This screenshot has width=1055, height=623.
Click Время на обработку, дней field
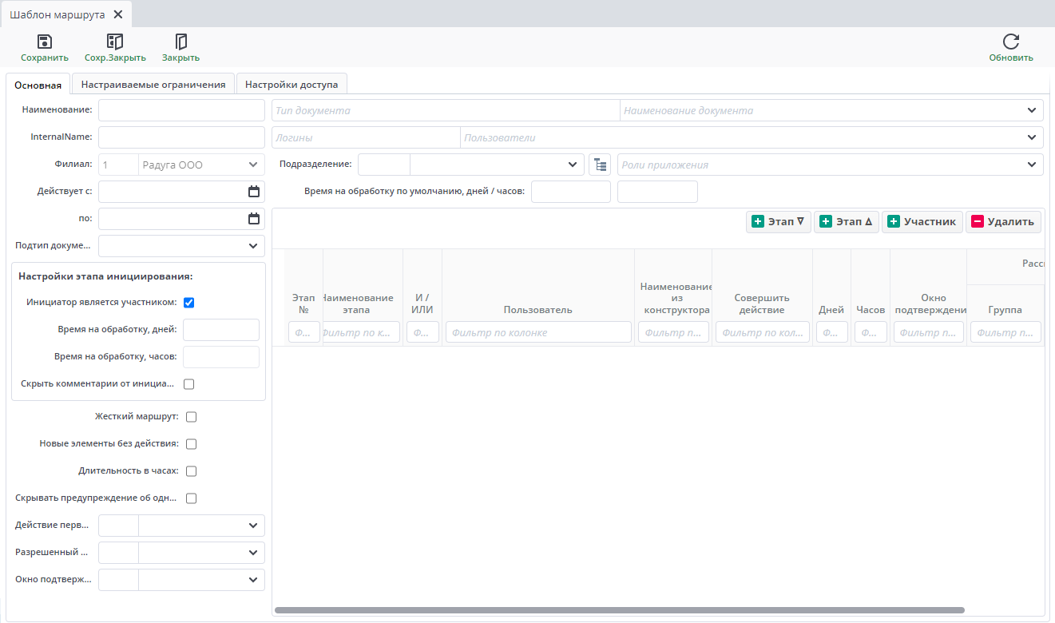pyautogui.click(x=221, y=330)
